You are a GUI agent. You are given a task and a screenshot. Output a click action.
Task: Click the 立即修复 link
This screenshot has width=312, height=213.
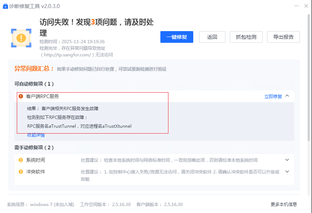pyautogui.click(x=273, y=97)
